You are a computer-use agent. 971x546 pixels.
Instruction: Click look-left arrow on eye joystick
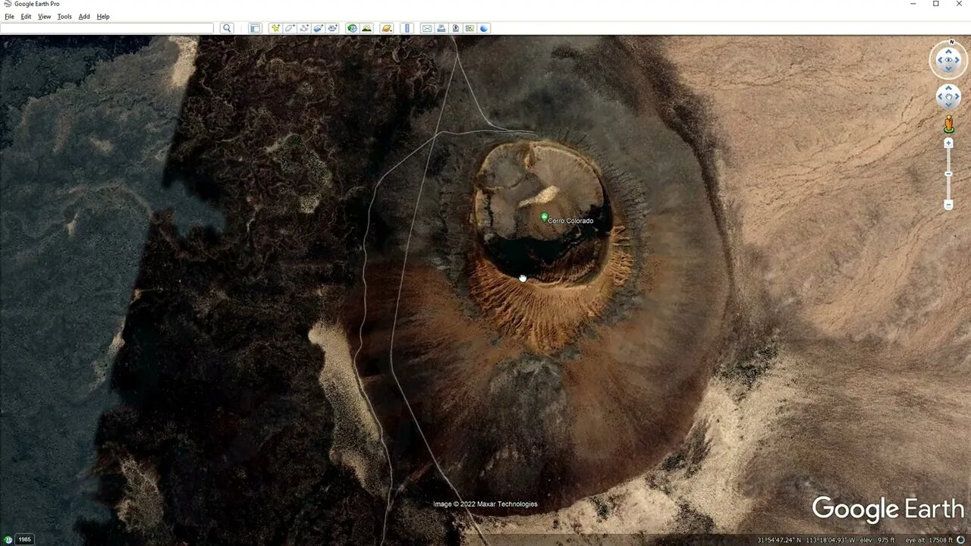click(939, 60)
